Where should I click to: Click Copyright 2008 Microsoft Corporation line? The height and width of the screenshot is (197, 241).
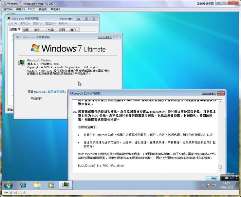[x=63, y=67]
